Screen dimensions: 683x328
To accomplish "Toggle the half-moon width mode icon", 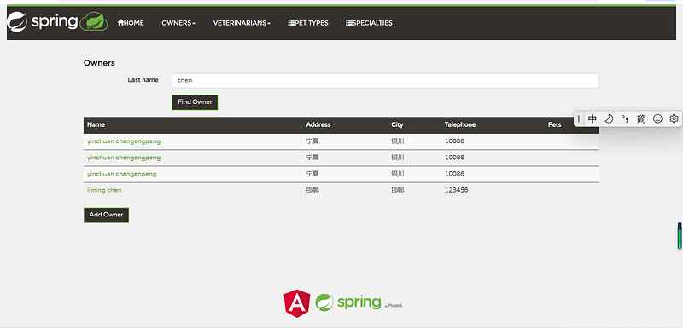I will point(609,118).
